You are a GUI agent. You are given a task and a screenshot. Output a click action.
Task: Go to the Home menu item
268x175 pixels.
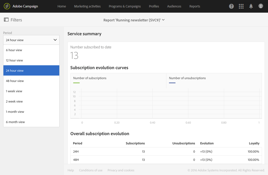62,6
